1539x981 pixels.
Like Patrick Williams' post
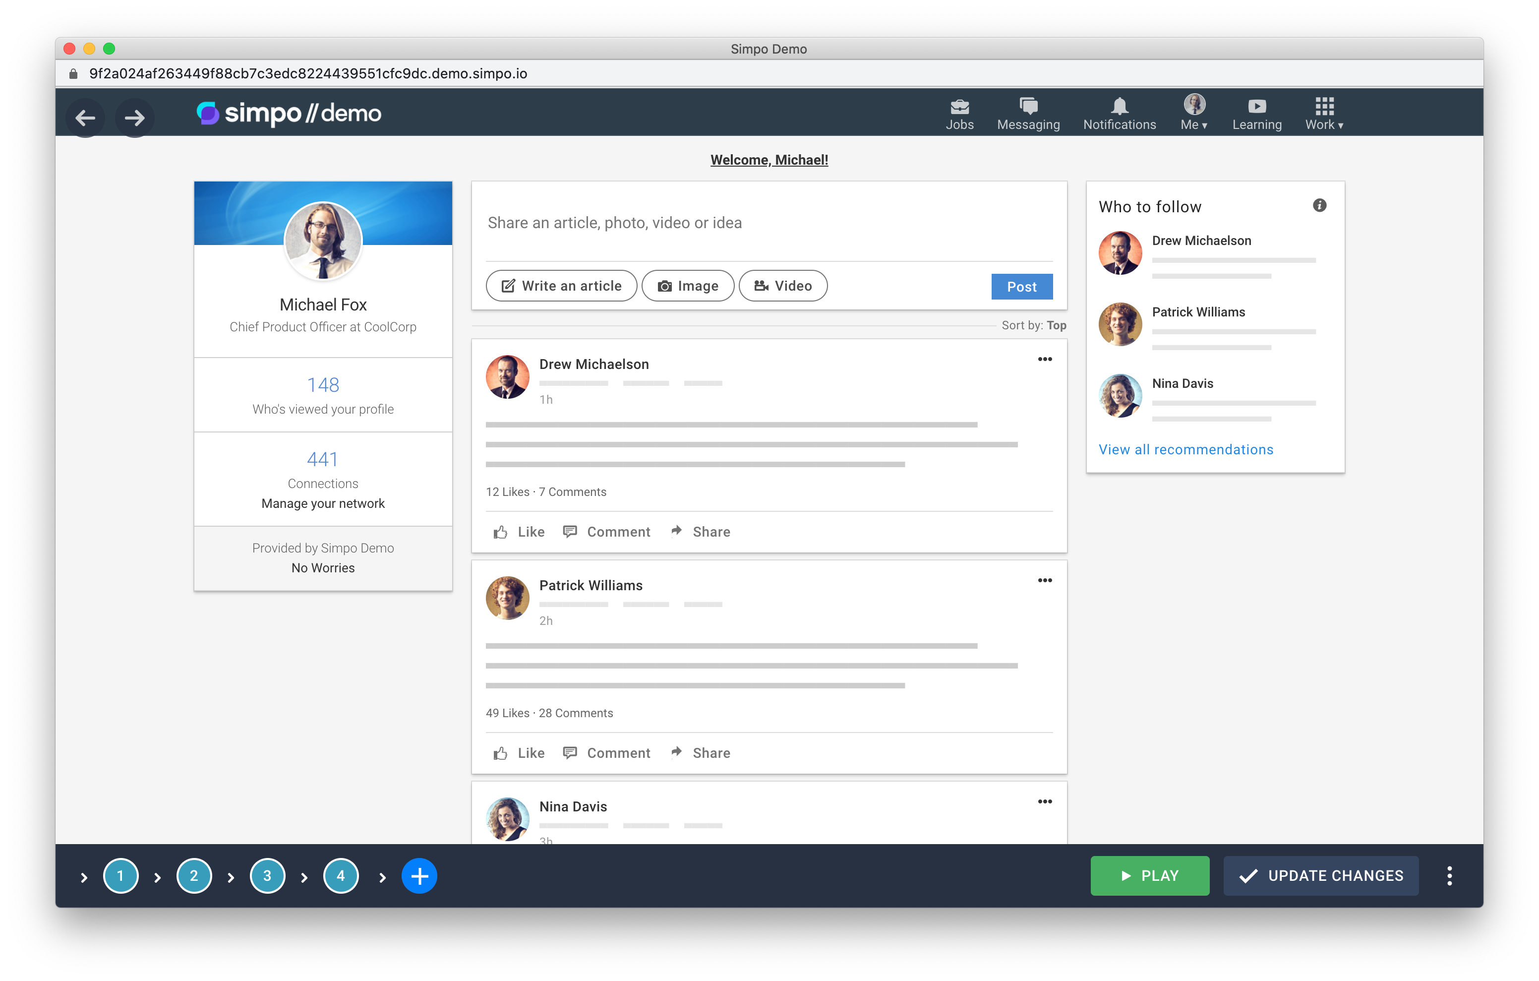coord(519,753)
